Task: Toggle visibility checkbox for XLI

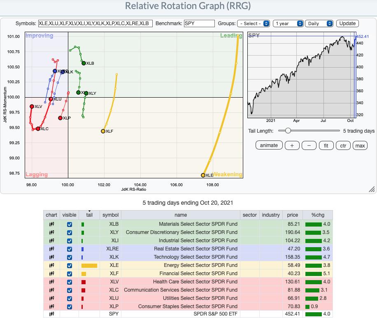Action: 70,241
